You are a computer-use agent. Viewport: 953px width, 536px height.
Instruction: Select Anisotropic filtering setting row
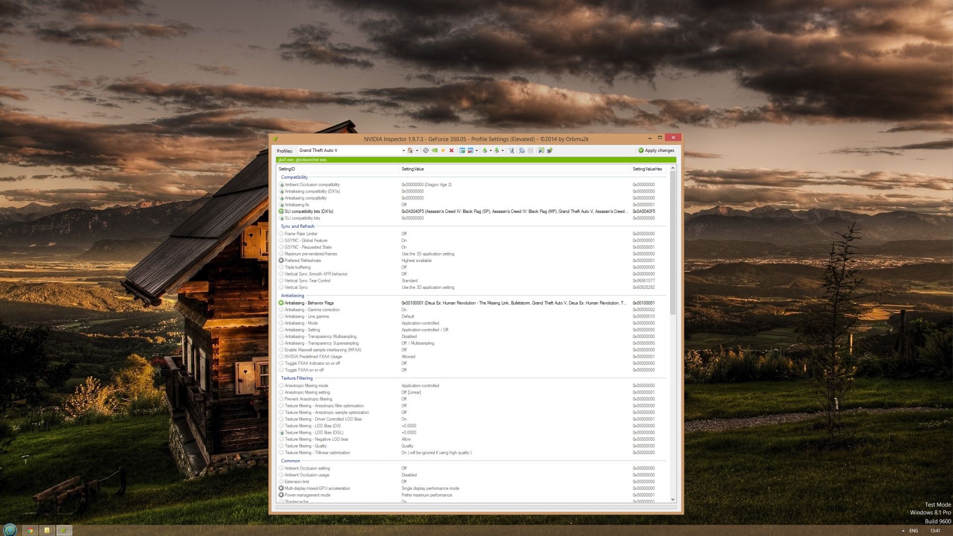coord(473,393)
